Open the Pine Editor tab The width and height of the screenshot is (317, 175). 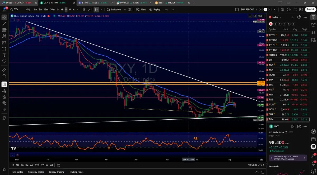(x=17, y=172)
